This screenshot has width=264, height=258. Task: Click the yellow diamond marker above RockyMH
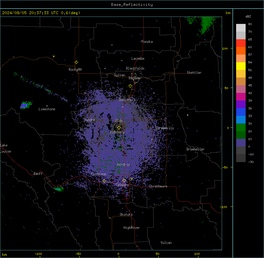pos(76,63)
